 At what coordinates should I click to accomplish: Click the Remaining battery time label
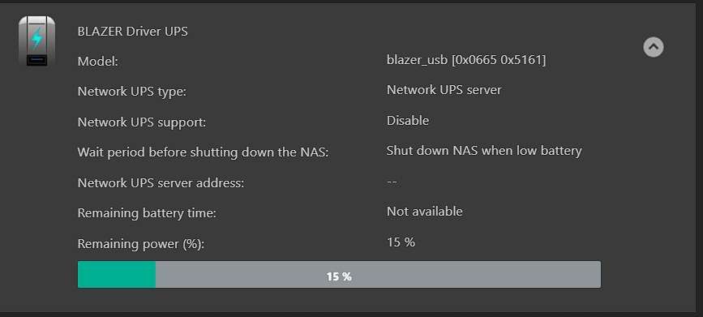[x=147, y=213]
